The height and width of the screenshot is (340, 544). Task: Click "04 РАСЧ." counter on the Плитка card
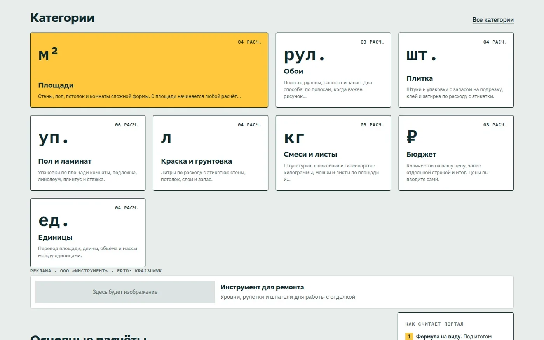tap(495, 42)
